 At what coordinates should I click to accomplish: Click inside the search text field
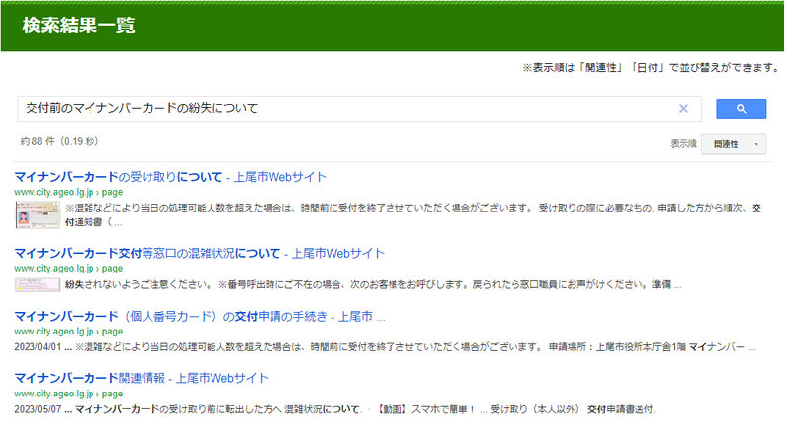(x=344, y=109)
